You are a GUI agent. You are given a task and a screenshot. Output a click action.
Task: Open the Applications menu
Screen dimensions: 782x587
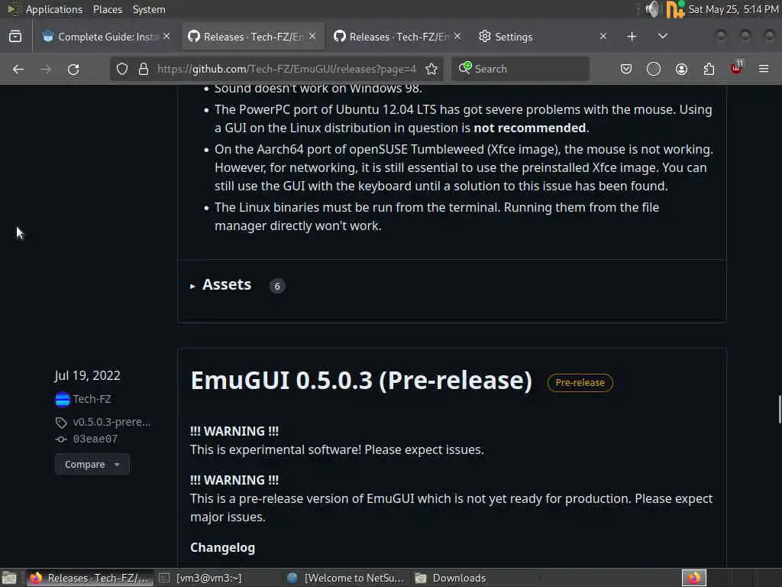(54, 9)
